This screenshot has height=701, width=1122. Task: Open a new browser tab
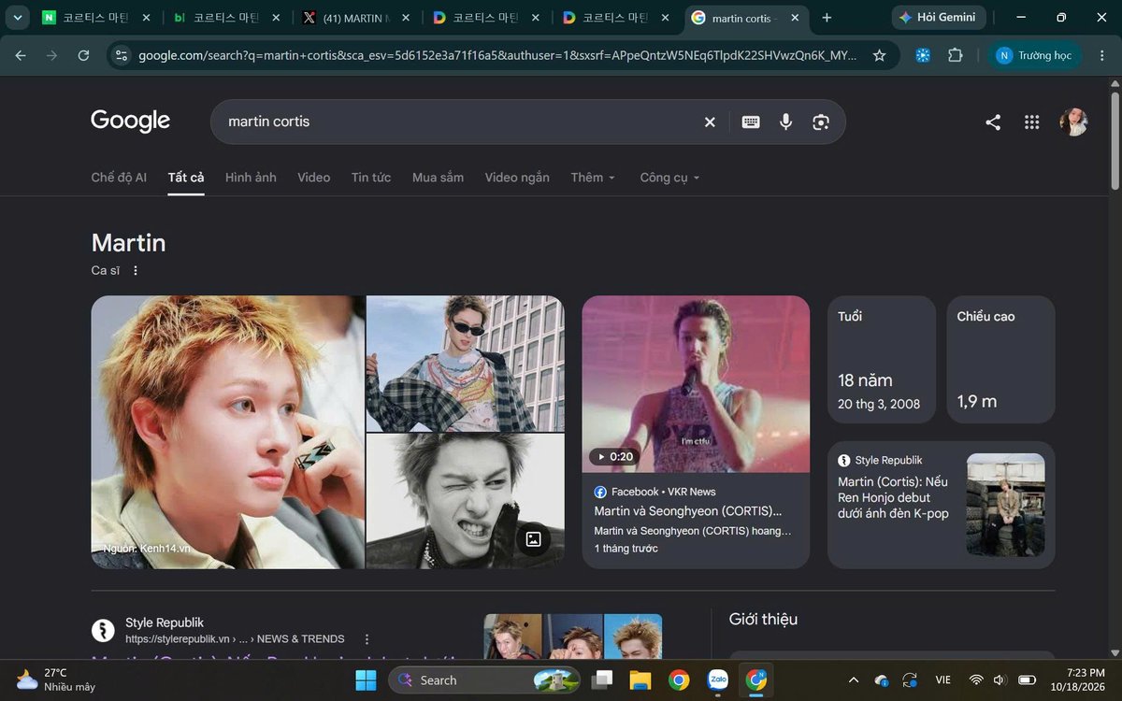(x=827, y=18)
